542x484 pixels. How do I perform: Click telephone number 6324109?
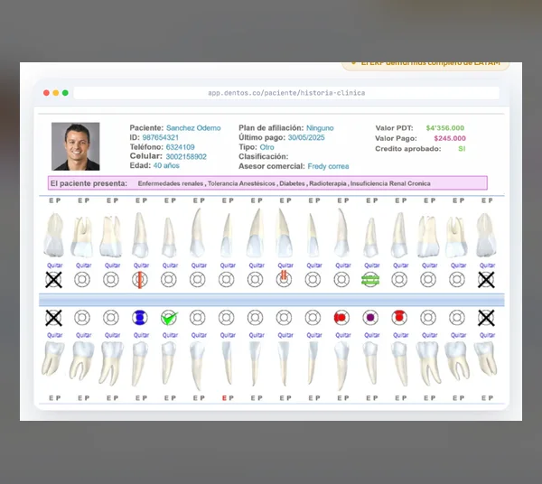tap(180, 147)
